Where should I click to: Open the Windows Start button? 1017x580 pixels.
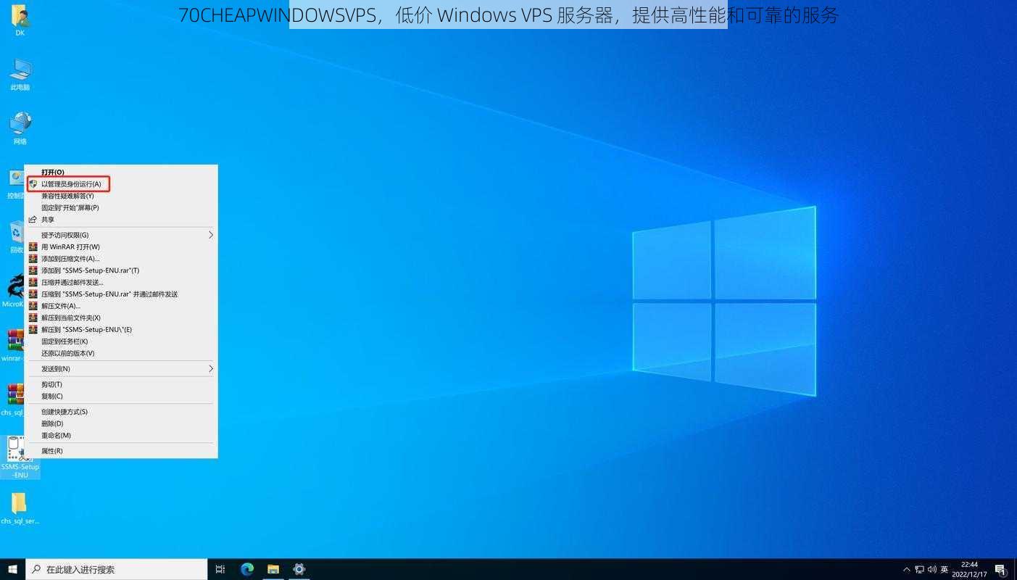coord(12,569)
